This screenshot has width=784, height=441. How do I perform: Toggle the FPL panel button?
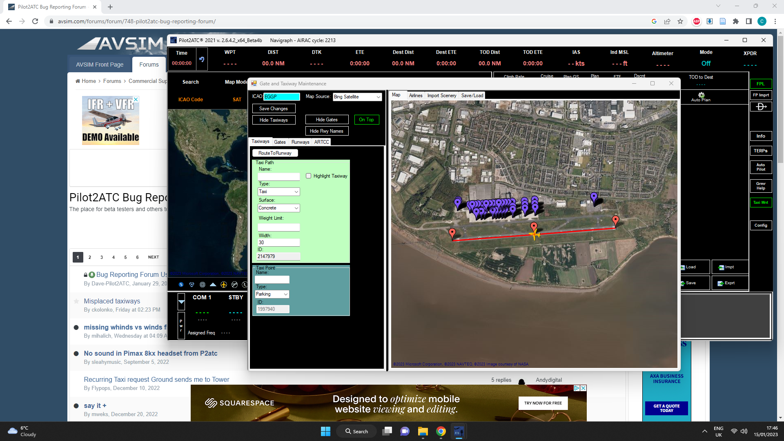tap(761, 84)
